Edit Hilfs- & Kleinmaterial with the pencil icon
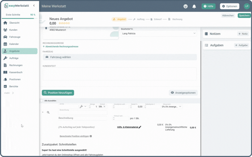This screenshot has width=252, height=157. pos(140,127)
